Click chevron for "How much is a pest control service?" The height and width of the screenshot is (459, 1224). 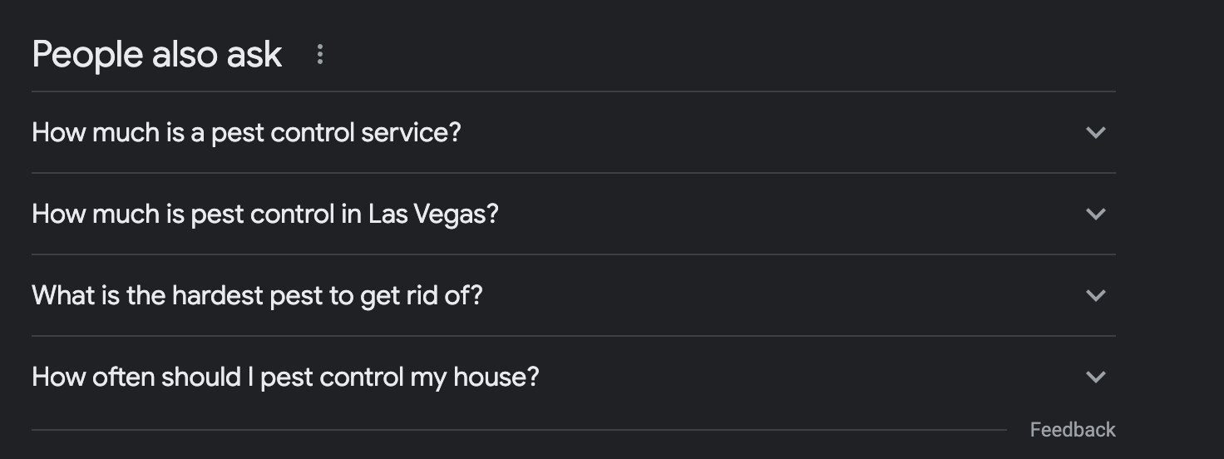pyautogui.click(x=1095, y=132)
